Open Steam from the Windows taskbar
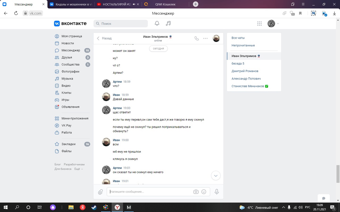The image size is (340, 212). 94,207
